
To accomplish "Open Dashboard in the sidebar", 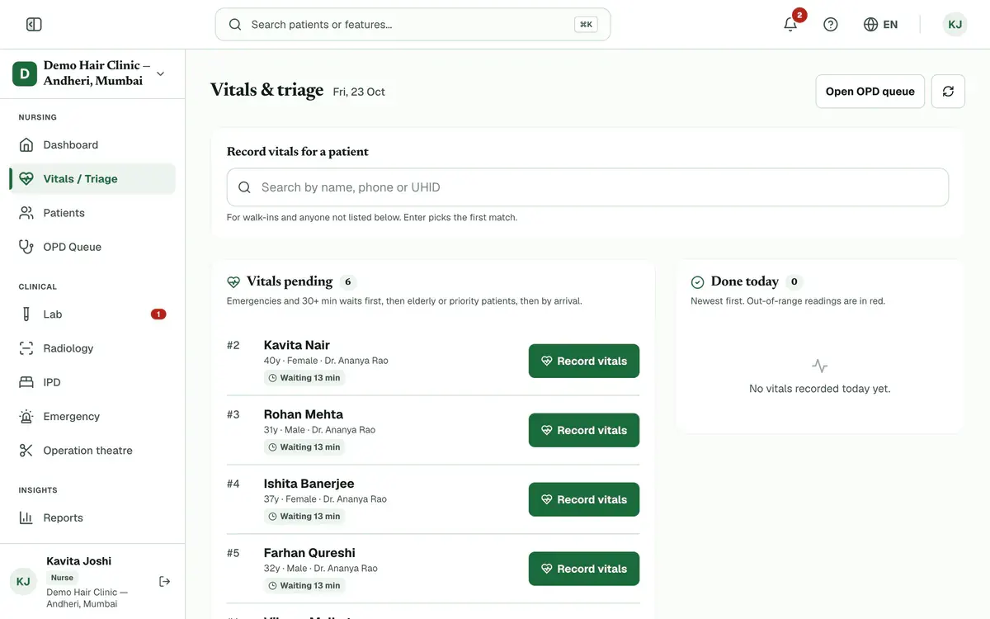I will pos(92,144).
